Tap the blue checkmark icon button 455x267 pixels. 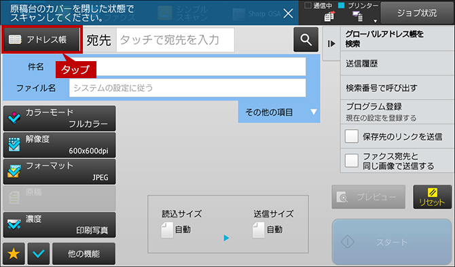[39, 253]
